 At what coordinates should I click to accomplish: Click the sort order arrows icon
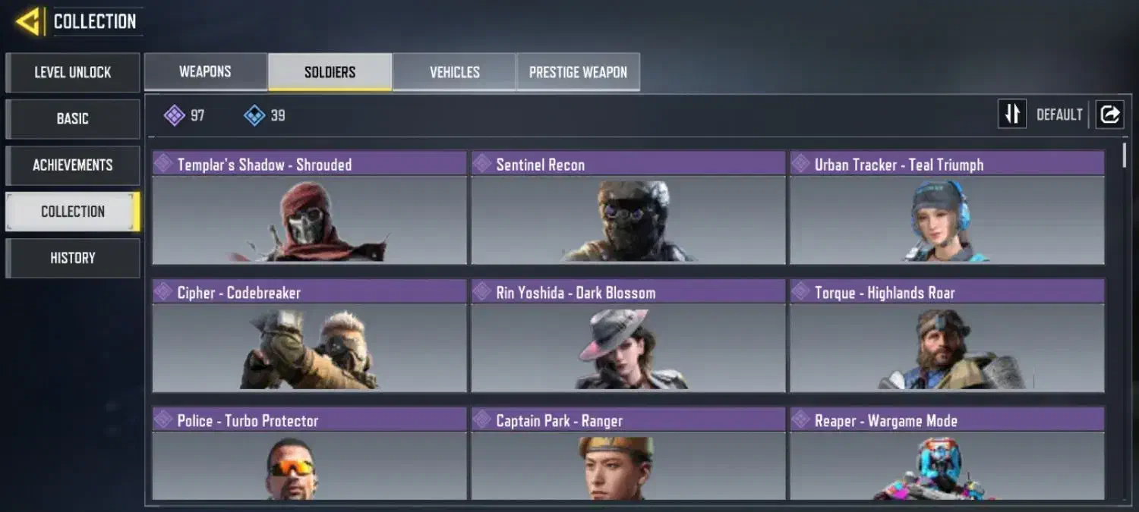[x=1011, y=115]
